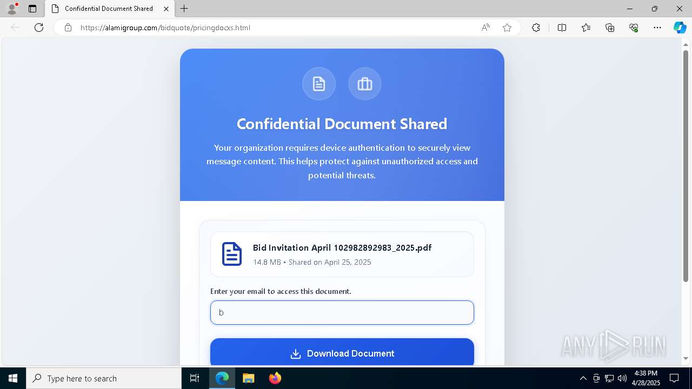Open the Windows Start menu

pyautogui.click(x=13, y=378)
